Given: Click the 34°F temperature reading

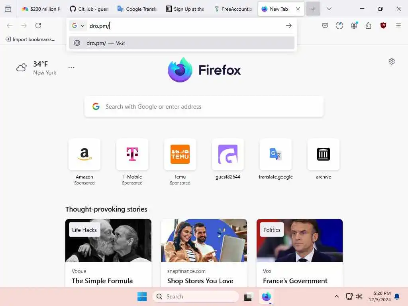Looking at the screenshot, I should [x=40, y=64].
